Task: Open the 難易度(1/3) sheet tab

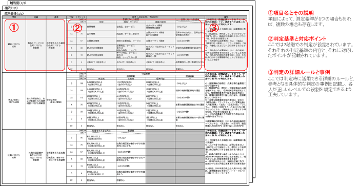Action: [x=18, y=3]
